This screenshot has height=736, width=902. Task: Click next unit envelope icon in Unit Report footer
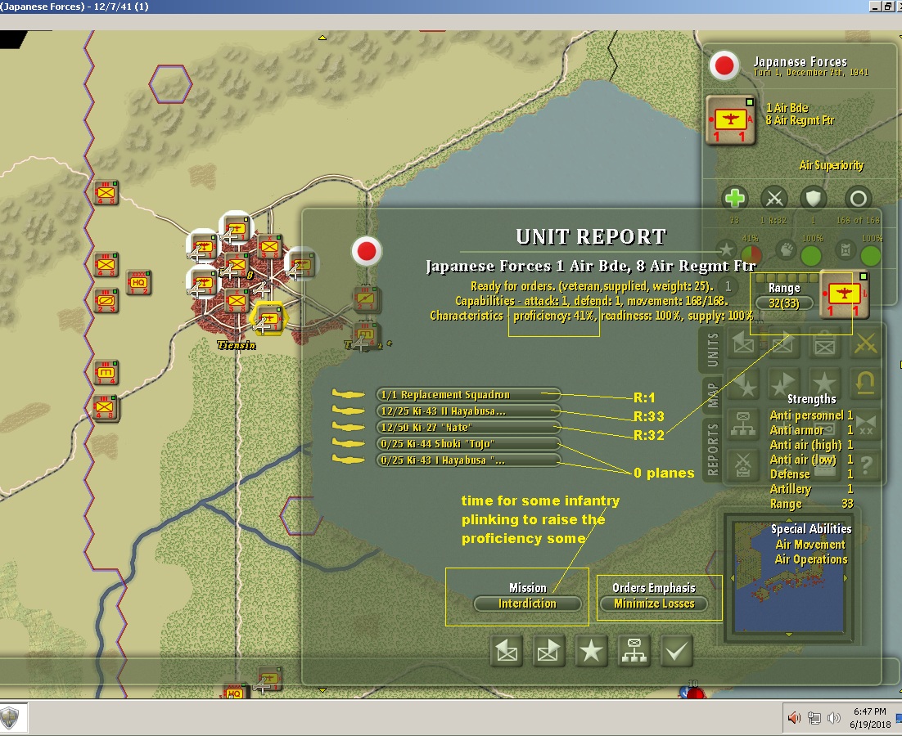548,651
